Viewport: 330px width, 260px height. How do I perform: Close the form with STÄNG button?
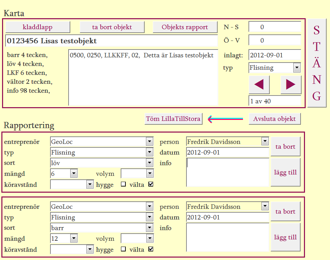(x=317, y=63)
